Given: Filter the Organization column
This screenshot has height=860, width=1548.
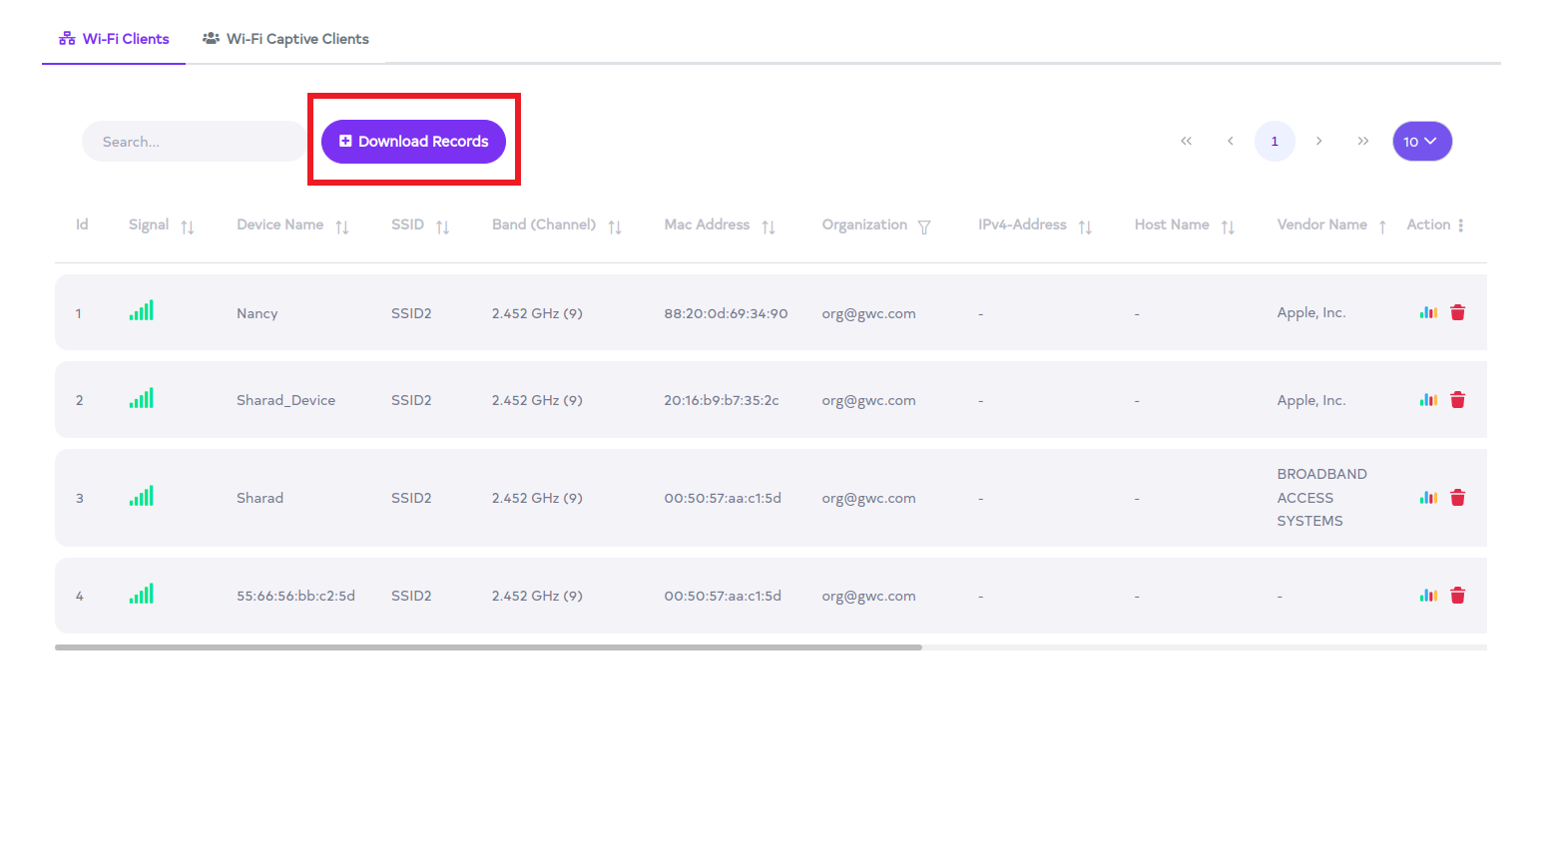Looking at the screenshot, I should 924,226.
